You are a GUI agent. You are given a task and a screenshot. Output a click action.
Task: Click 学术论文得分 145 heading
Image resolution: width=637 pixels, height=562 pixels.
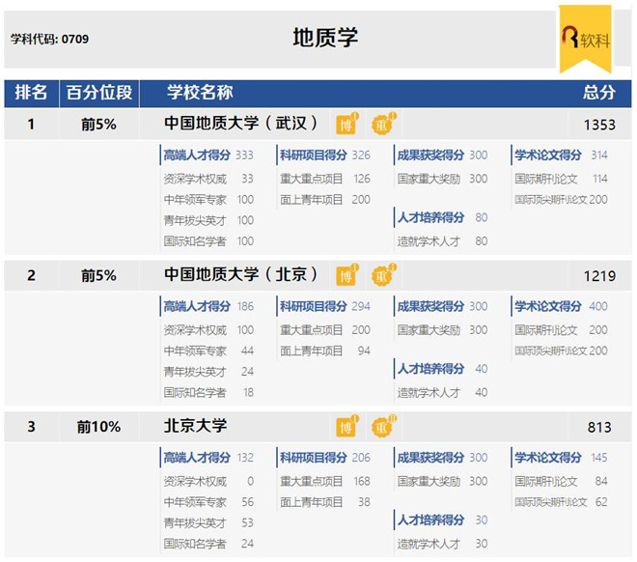(x=561, y=457)
